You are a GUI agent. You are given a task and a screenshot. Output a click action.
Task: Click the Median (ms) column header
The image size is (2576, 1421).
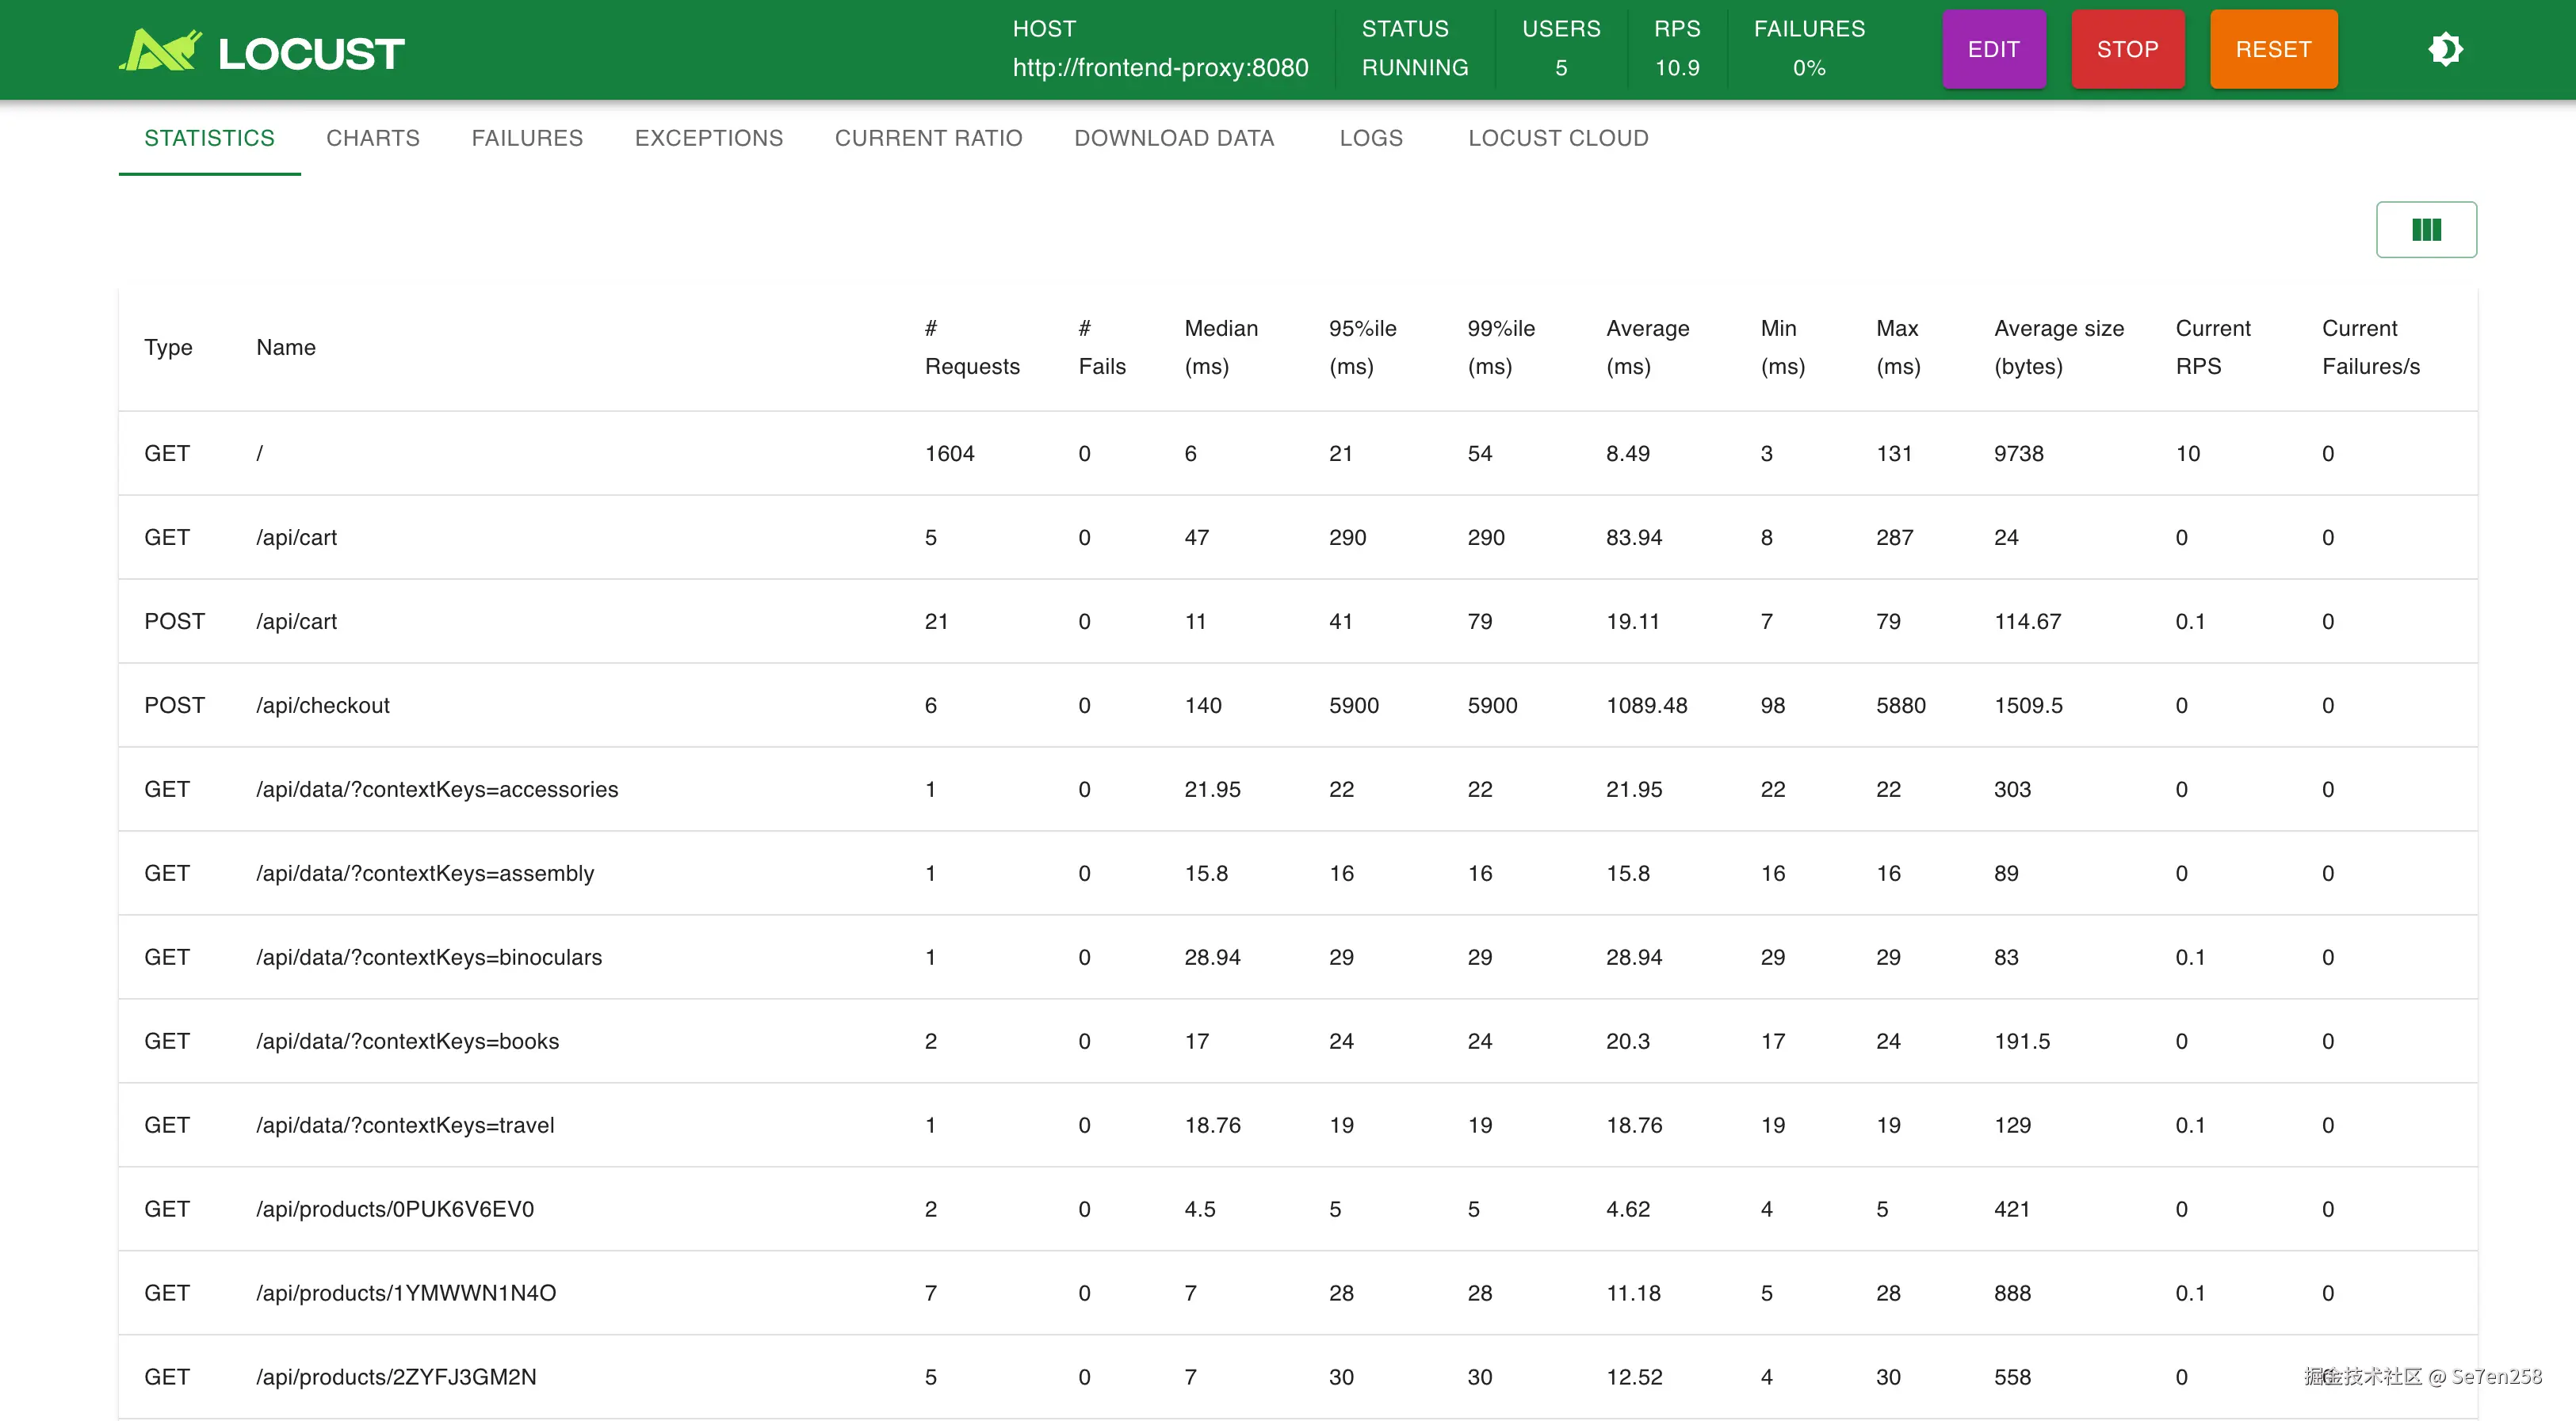coord(1220,347)
